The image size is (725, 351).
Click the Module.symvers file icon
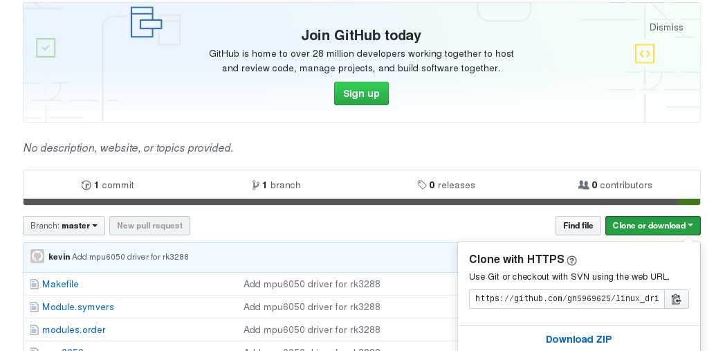(34, 307)
